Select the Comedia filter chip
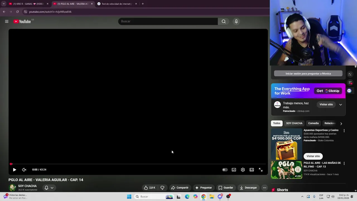The image size is (357, 201). pos(313,123)
